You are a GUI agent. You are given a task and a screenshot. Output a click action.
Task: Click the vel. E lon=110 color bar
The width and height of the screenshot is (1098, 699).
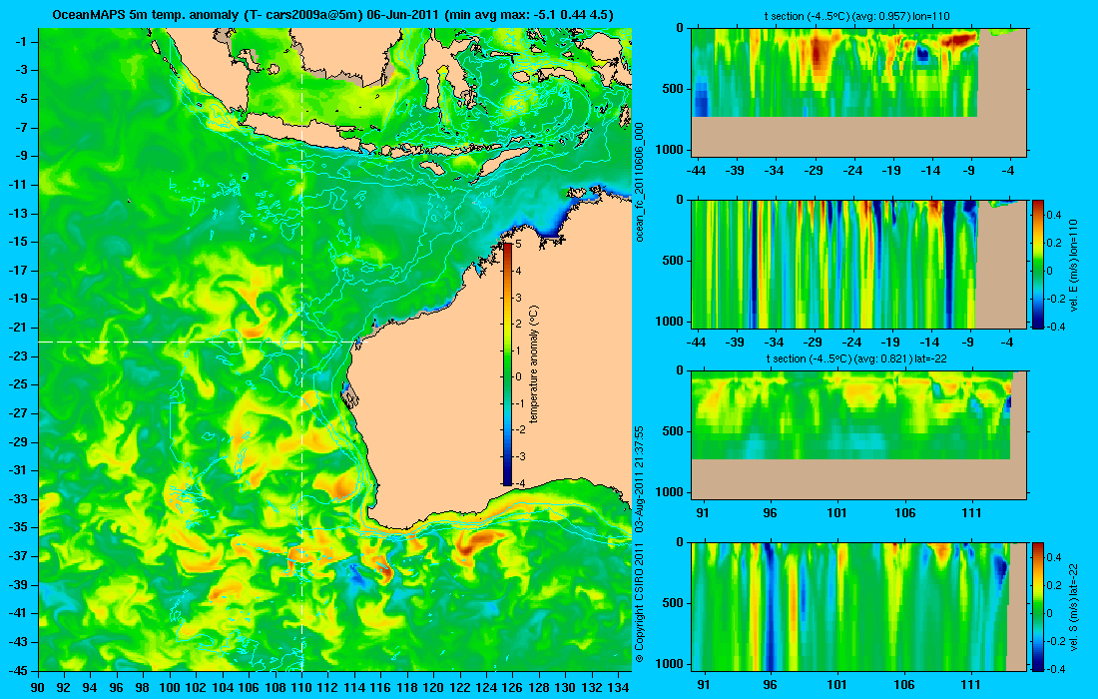pyautogui.click(x=1038, y=264)
